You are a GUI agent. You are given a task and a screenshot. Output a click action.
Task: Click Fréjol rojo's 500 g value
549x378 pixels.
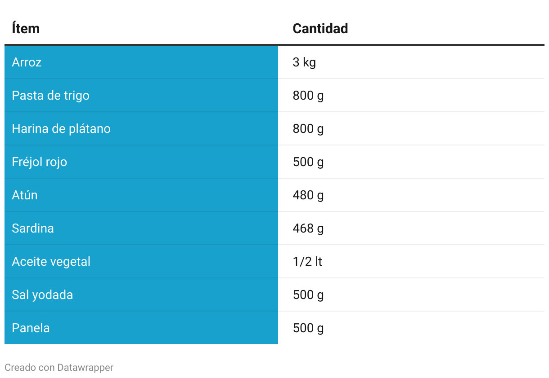coord(308,162)
